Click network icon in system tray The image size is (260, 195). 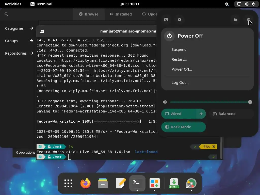pyautogui.click(x=239, y=4)
